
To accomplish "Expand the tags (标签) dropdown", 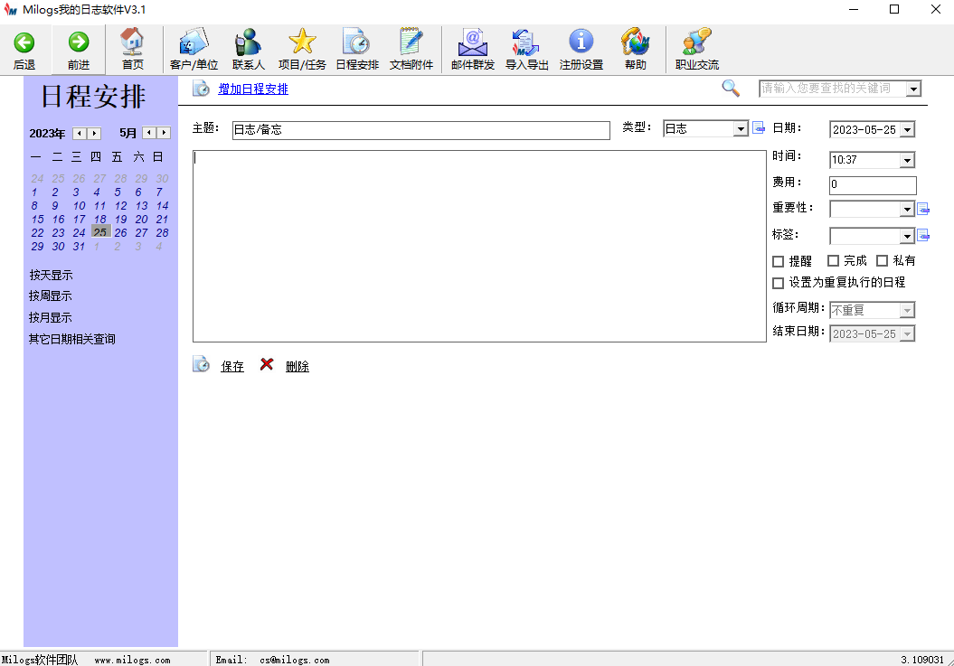I will pyautogui.click(x=907, y=235).
